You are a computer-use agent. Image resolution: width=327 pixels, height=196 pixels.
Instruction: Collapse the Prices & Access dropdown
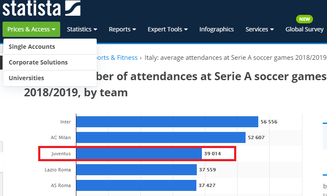click(x=31, y=29)
